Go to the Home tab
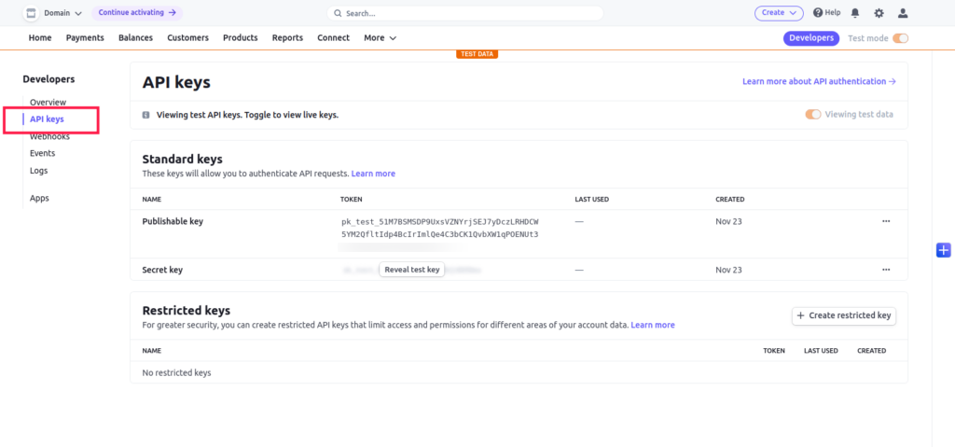Image resolution: width=955 pixels, height=447 pixels. click(40, 38)
